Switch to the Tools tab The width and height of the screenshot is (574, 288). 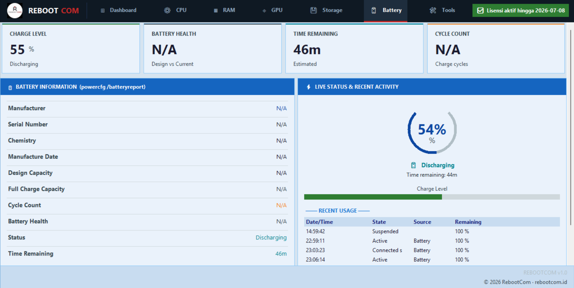tap(442, 10)
